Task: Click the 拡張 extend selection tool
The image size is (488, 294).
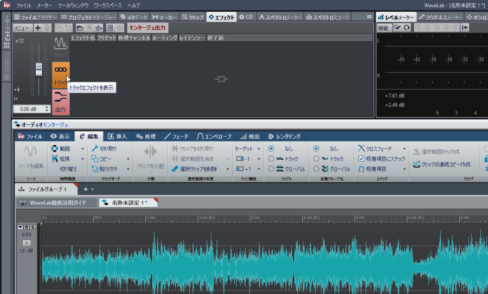Action: 61,159
